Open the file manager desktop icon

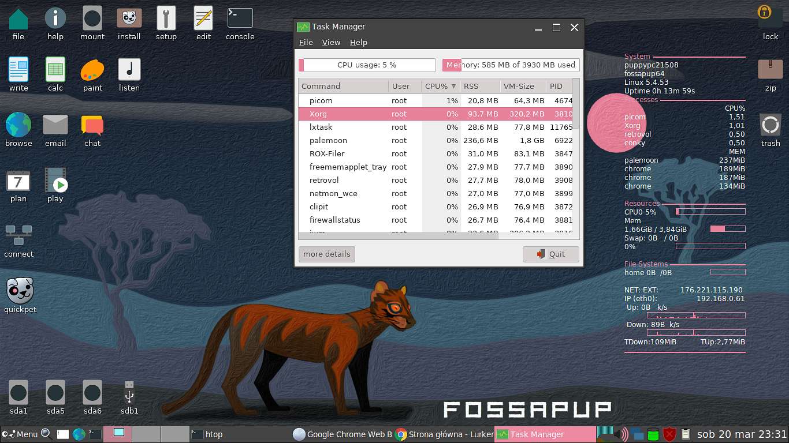18,19
